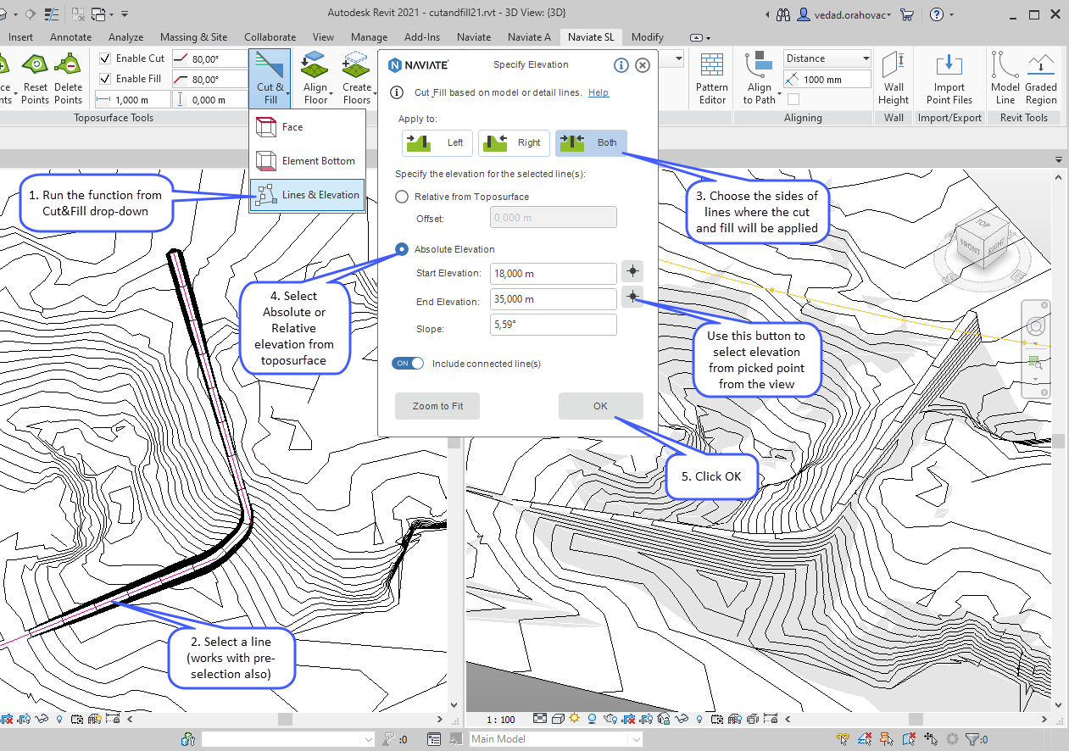Click the Delete Points icon
The height and width of the screenshot is (751, 1069).
[x=68, y=78]
